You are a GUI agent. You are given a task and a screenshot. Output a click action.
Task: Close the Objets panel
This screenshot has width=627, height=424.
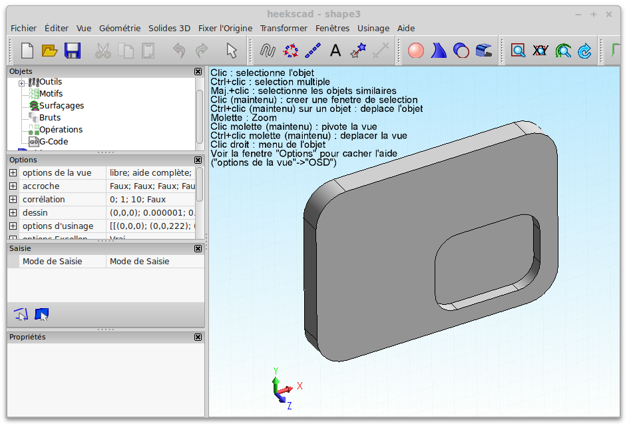pyautogui.click(x=198, y=71)
